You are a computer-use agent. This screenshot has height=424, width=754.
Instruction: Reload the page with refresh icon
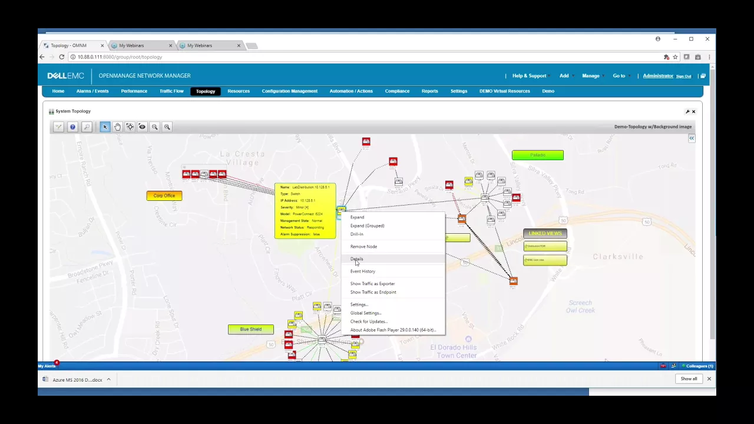coord(61,57)
